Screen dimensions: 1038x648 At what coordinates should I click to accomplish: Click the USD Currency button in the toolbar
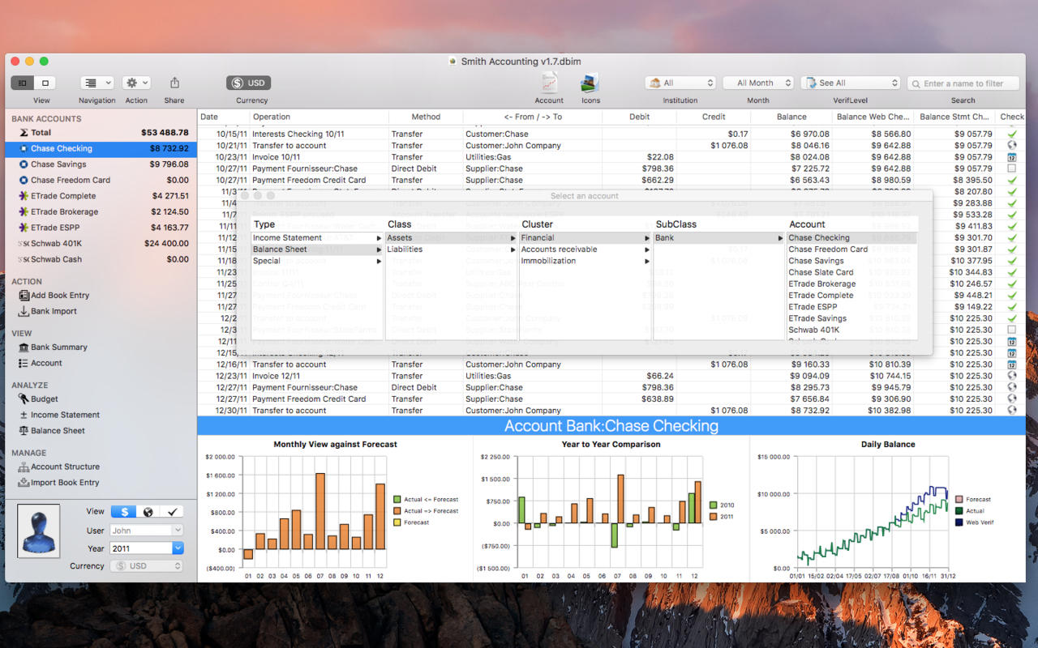tap(249, 83)
